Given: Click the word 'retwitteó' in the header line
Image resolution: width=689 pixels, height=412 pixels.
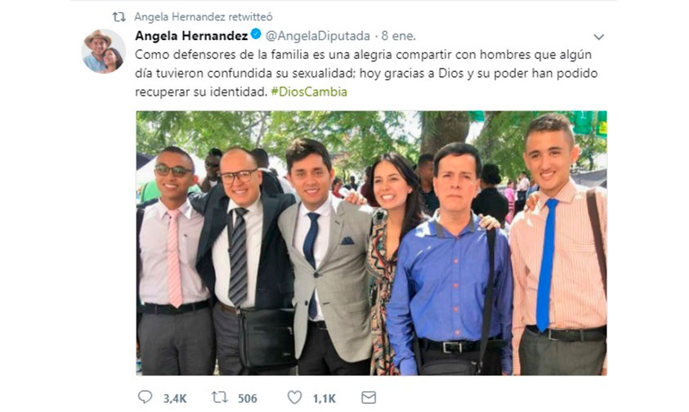Looking at the screenshot, I should 250,17.
